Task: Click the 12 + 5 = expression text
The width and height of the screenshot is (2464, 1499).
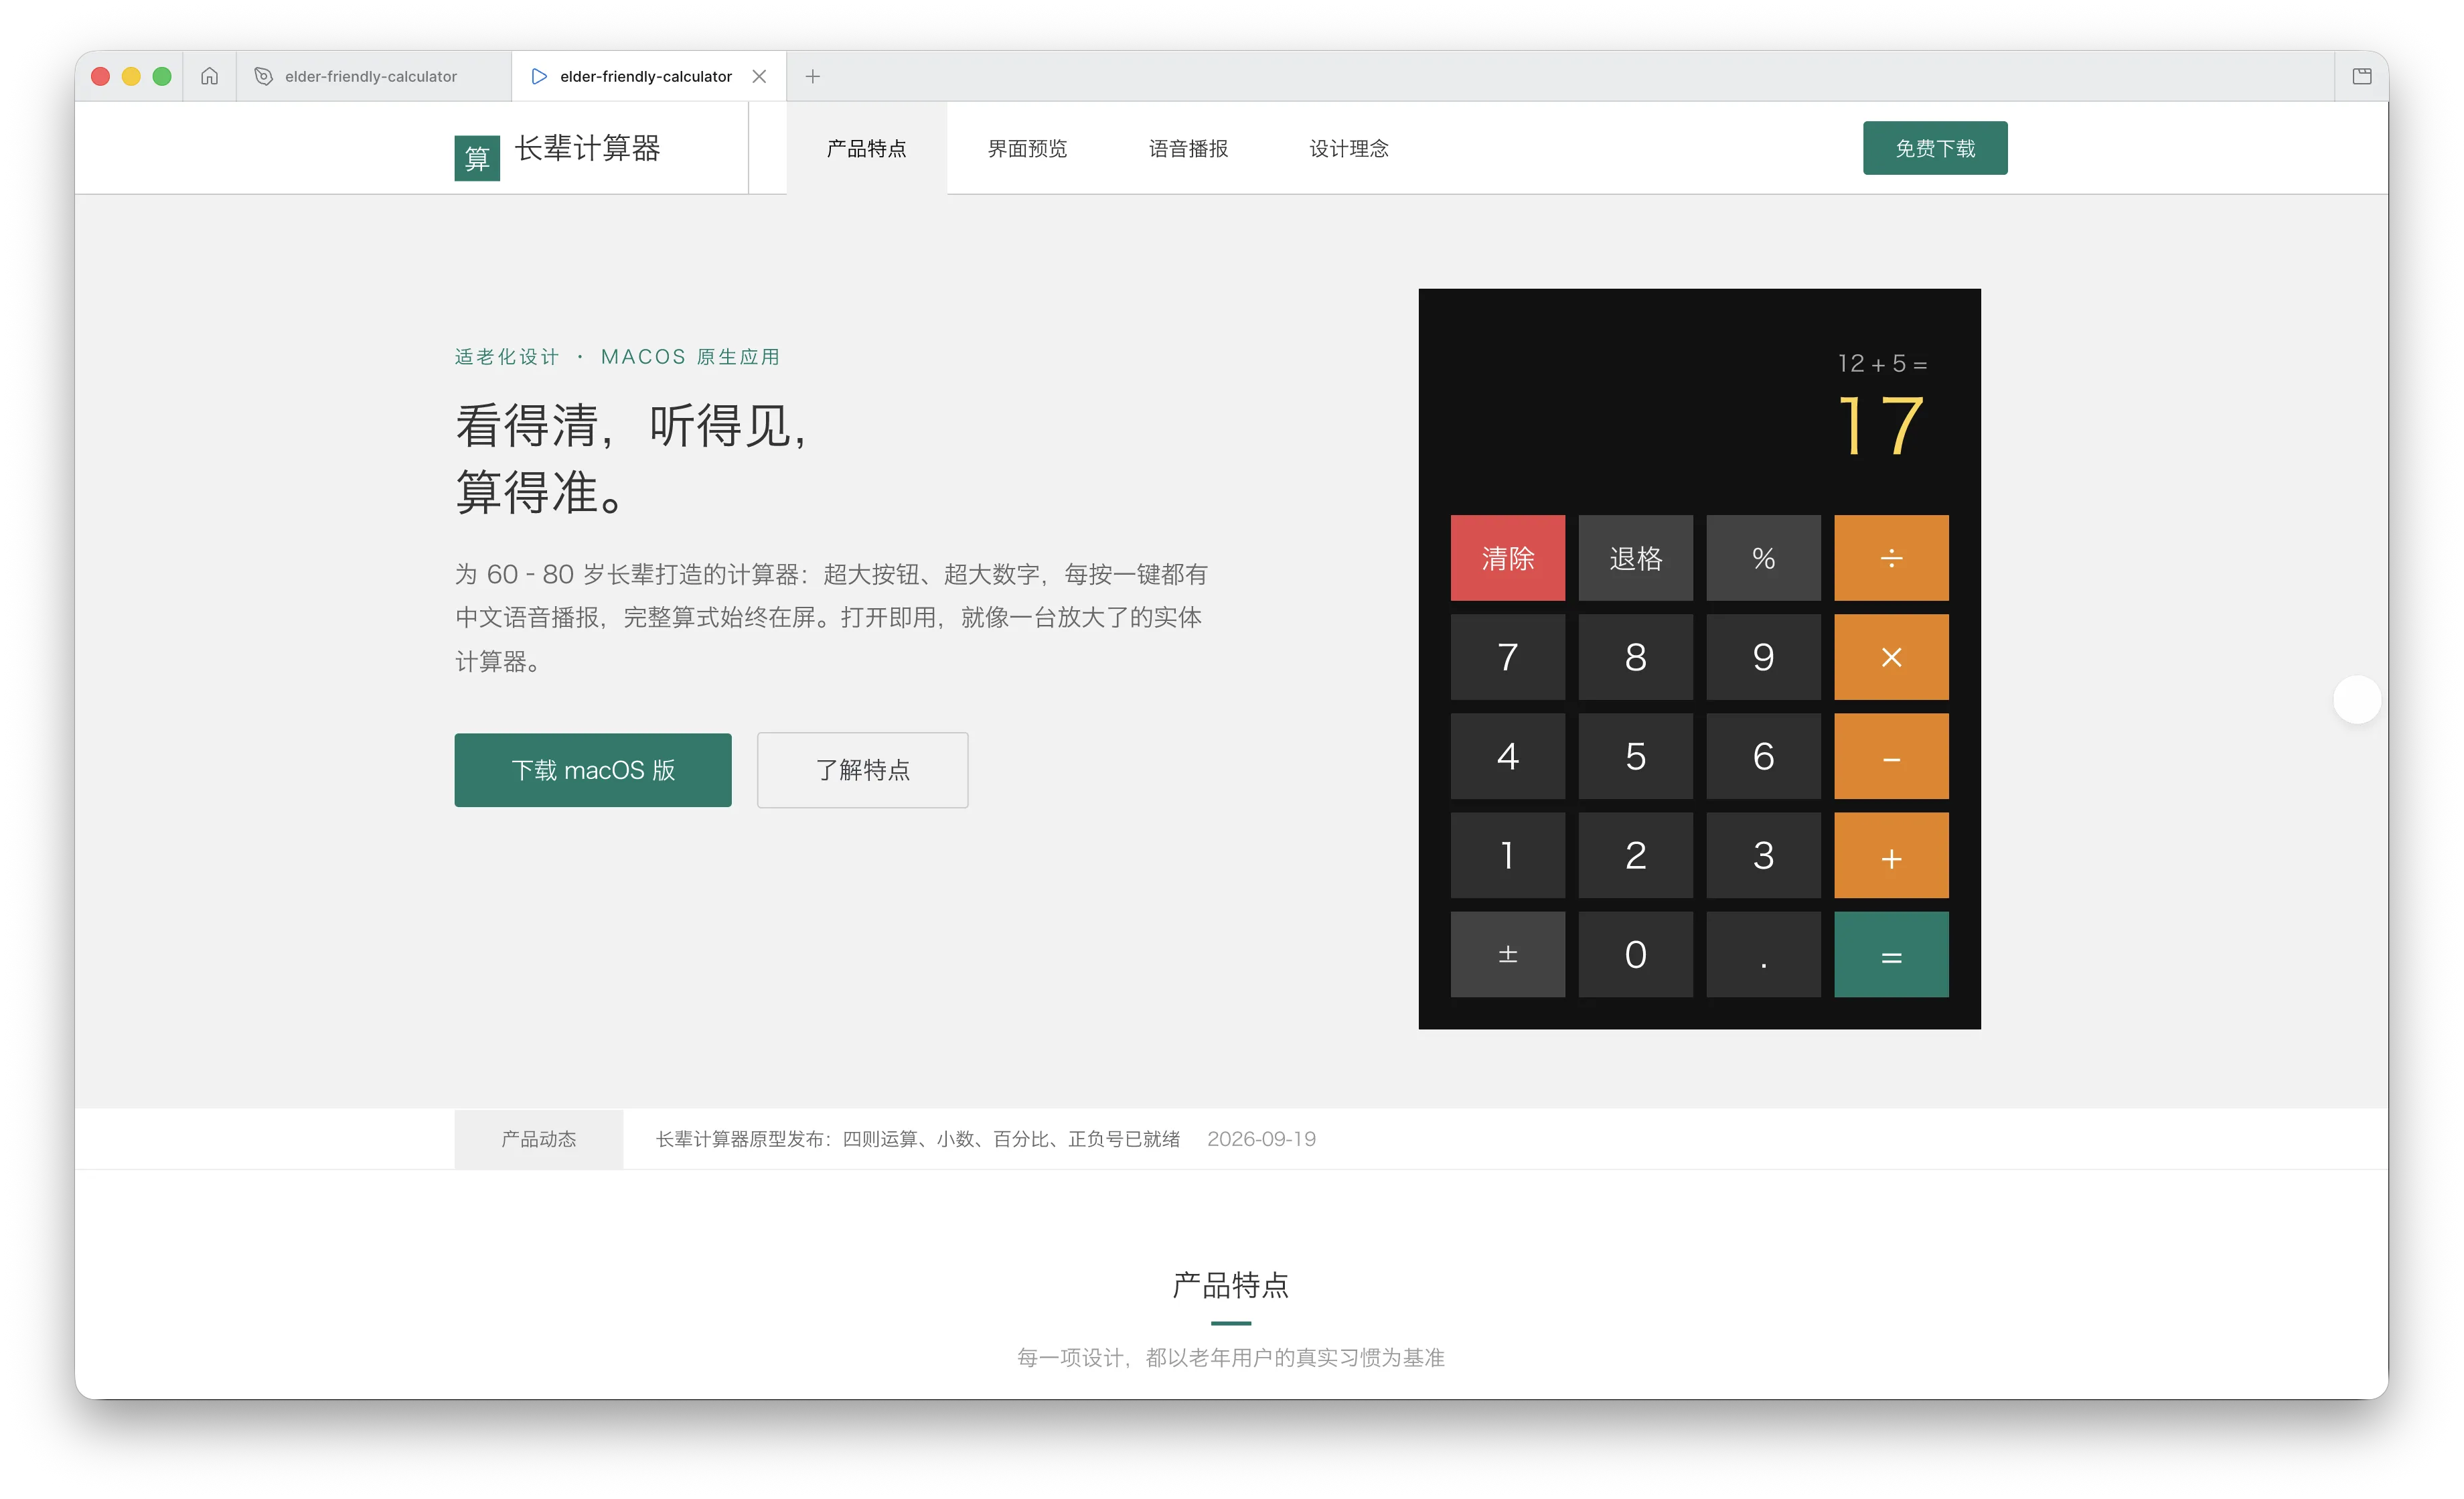Action: tap(1882, 363)
